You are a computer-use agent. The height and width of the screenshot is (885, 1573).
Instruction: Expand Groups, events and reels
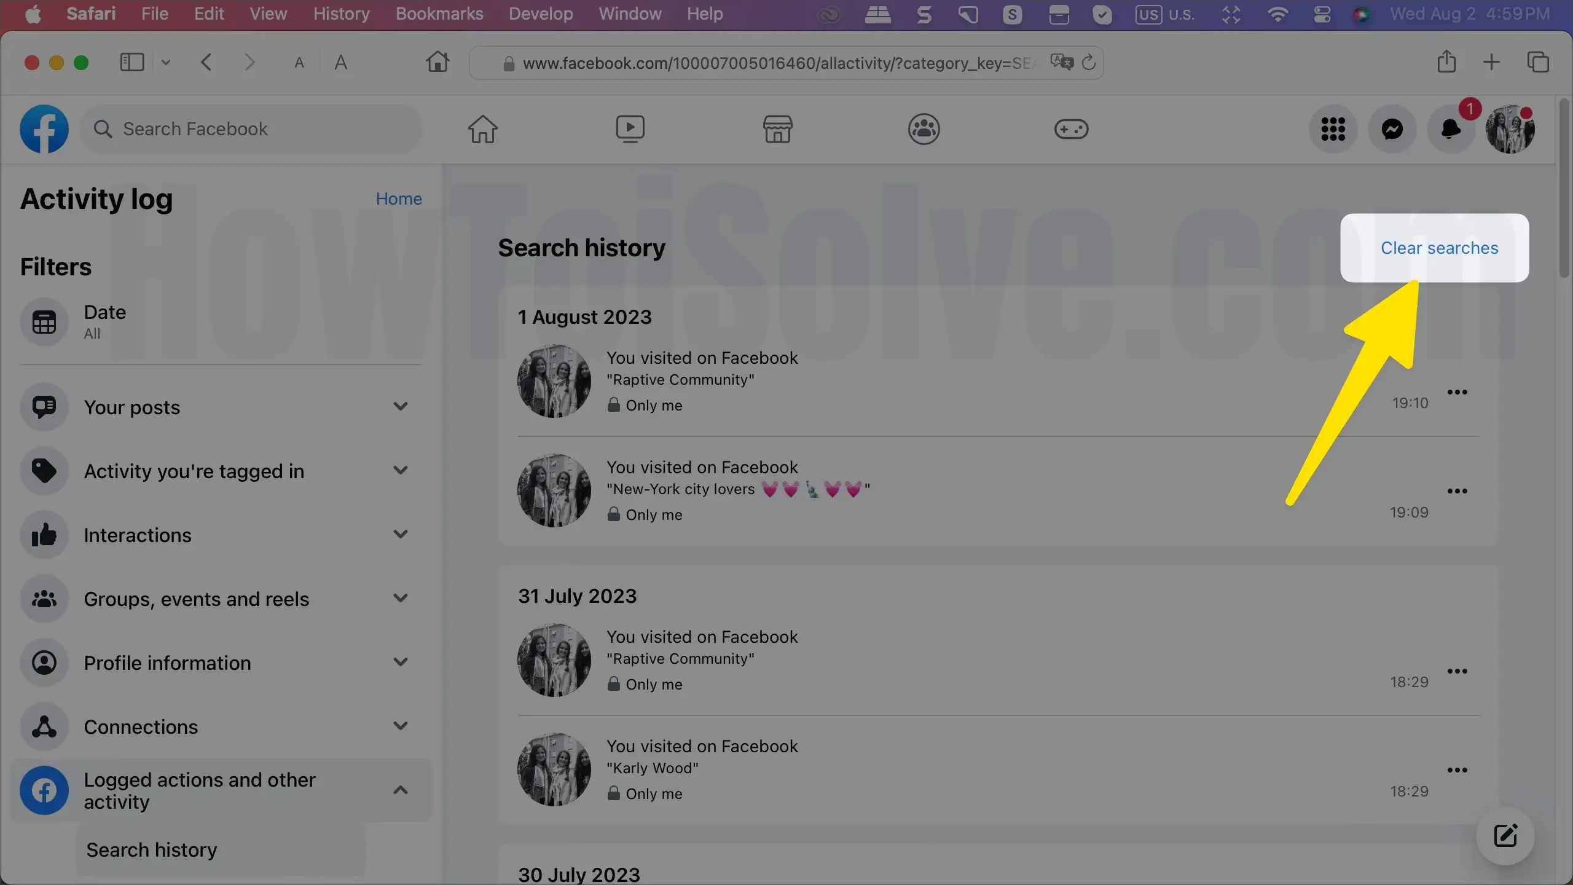(401, 598)
